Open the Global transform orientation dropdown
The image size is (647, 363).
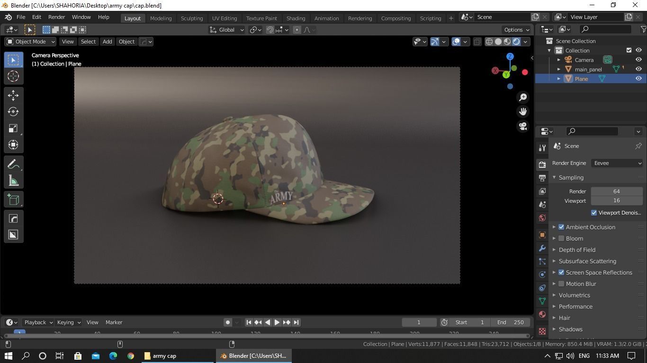pyautogui.click(x=227, y=30)
